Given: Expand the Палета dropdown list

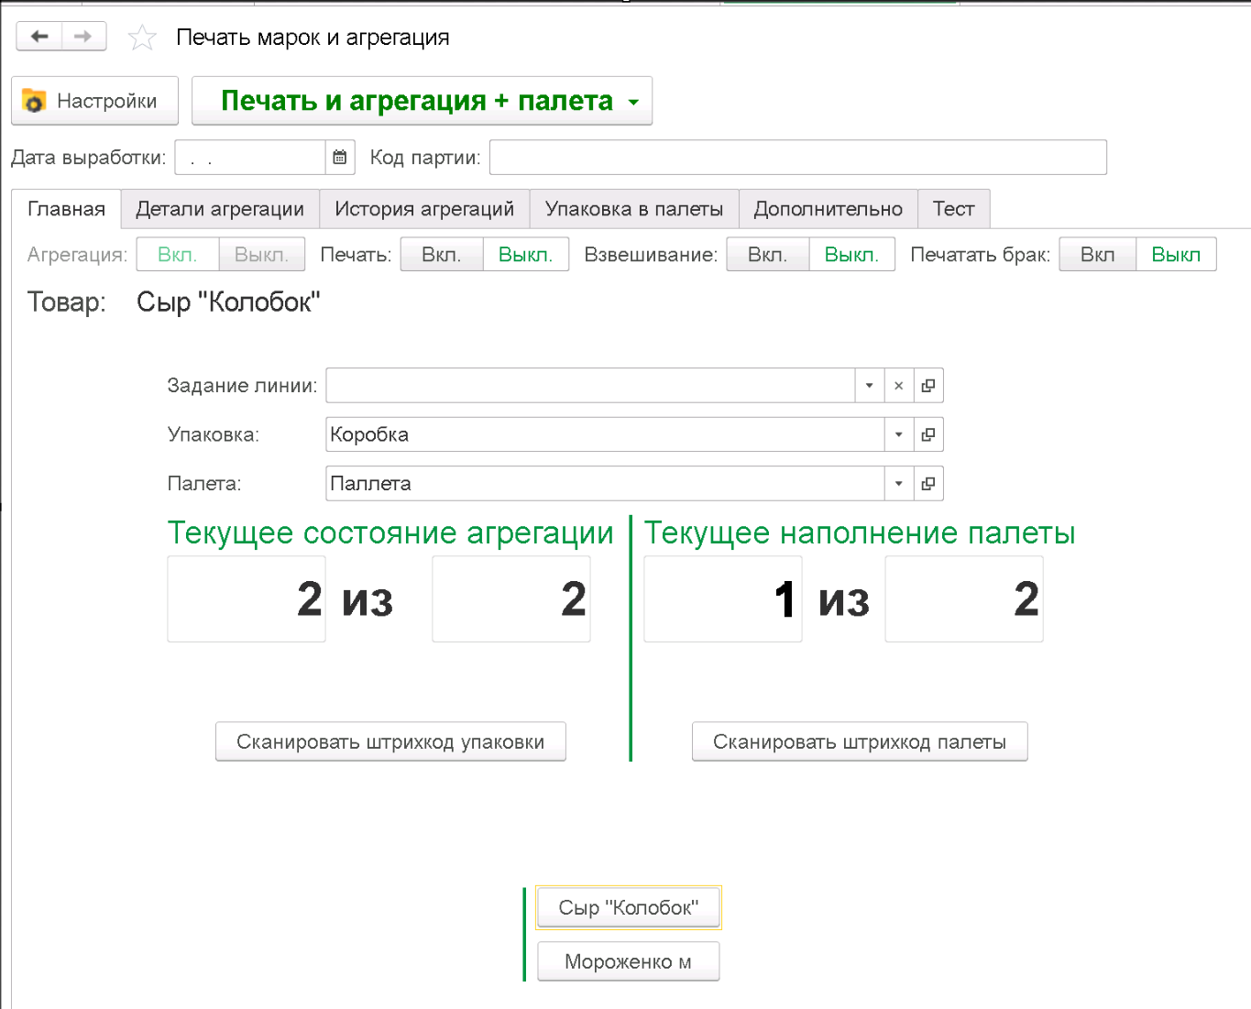Looking at the screenshot, I should (898, 484).
